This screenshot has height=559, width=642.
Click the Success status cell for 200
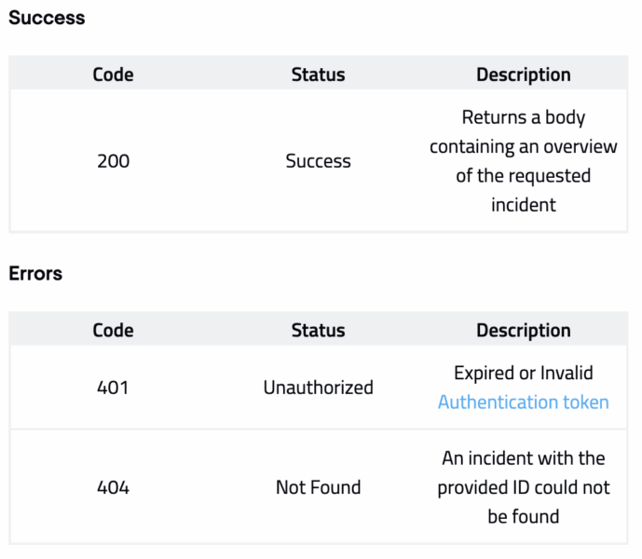(318, 161)
